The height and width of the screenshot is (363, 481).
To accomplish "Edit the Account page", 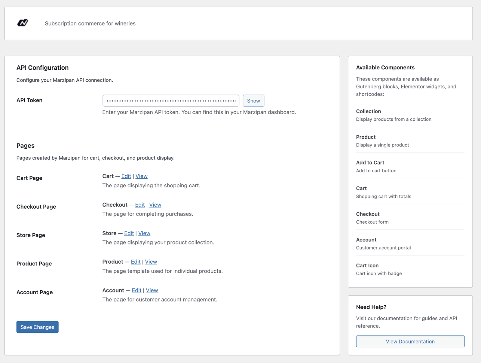I will pyautogui.click(x=136, y=290).
